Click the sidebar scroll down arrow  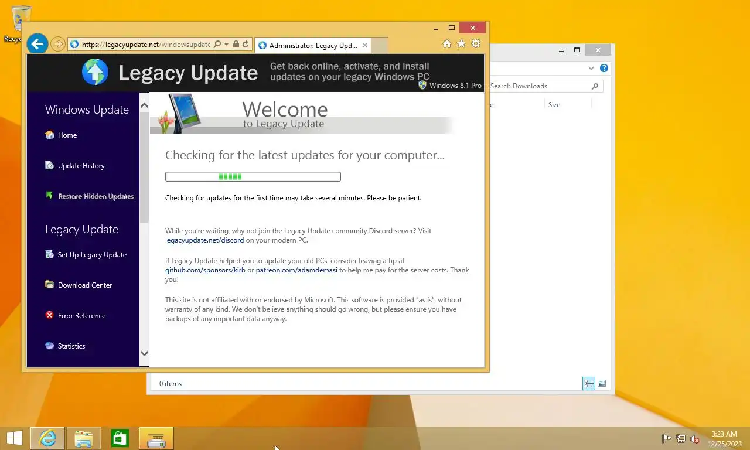[144, 353]
